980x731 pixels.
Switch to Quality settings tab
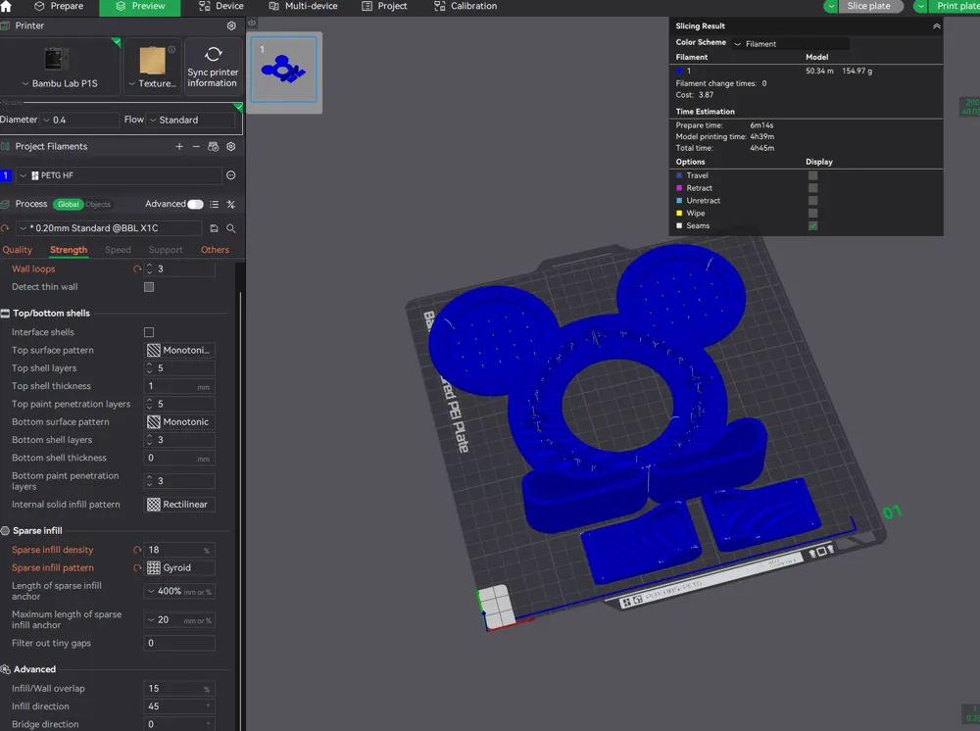point(18,250)
